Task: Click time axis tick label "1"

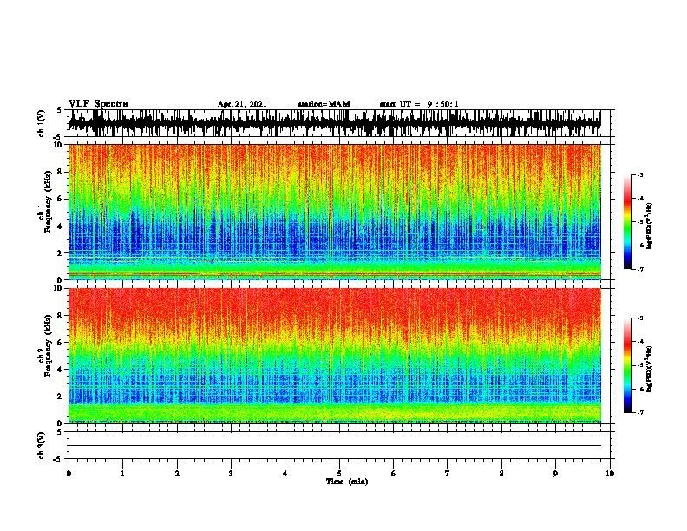Action: pos(122,474)
